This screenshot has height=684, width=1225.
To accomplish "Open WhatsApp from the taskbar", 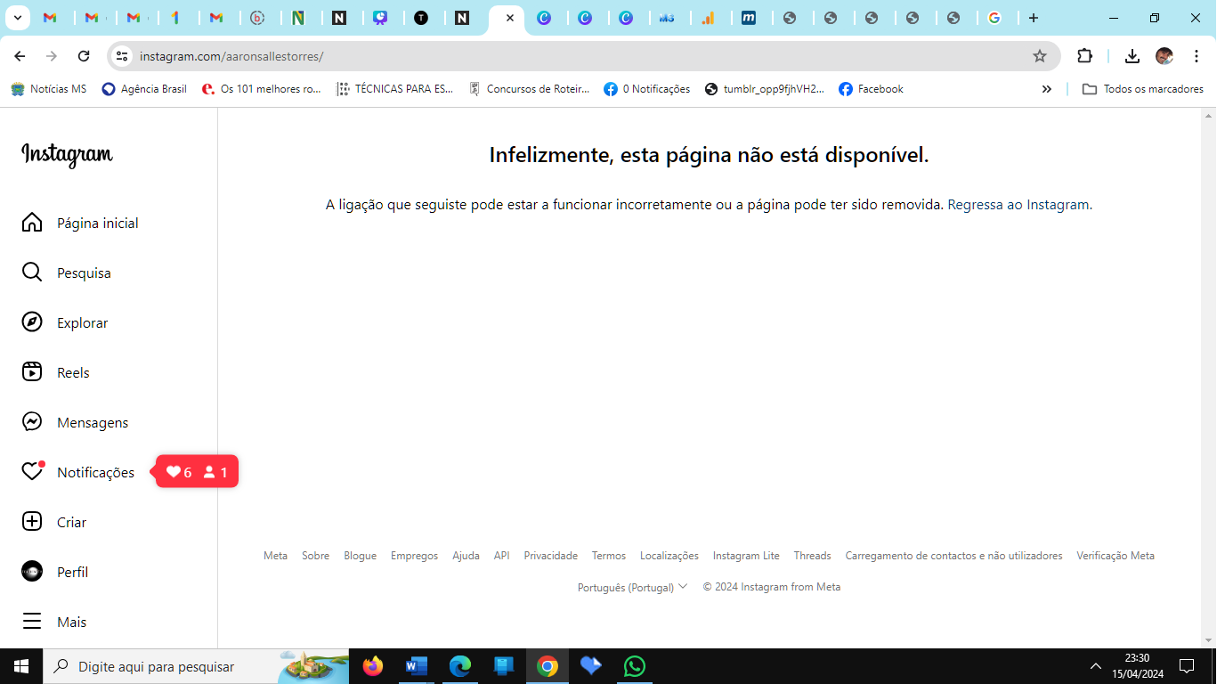I will 635,666.
